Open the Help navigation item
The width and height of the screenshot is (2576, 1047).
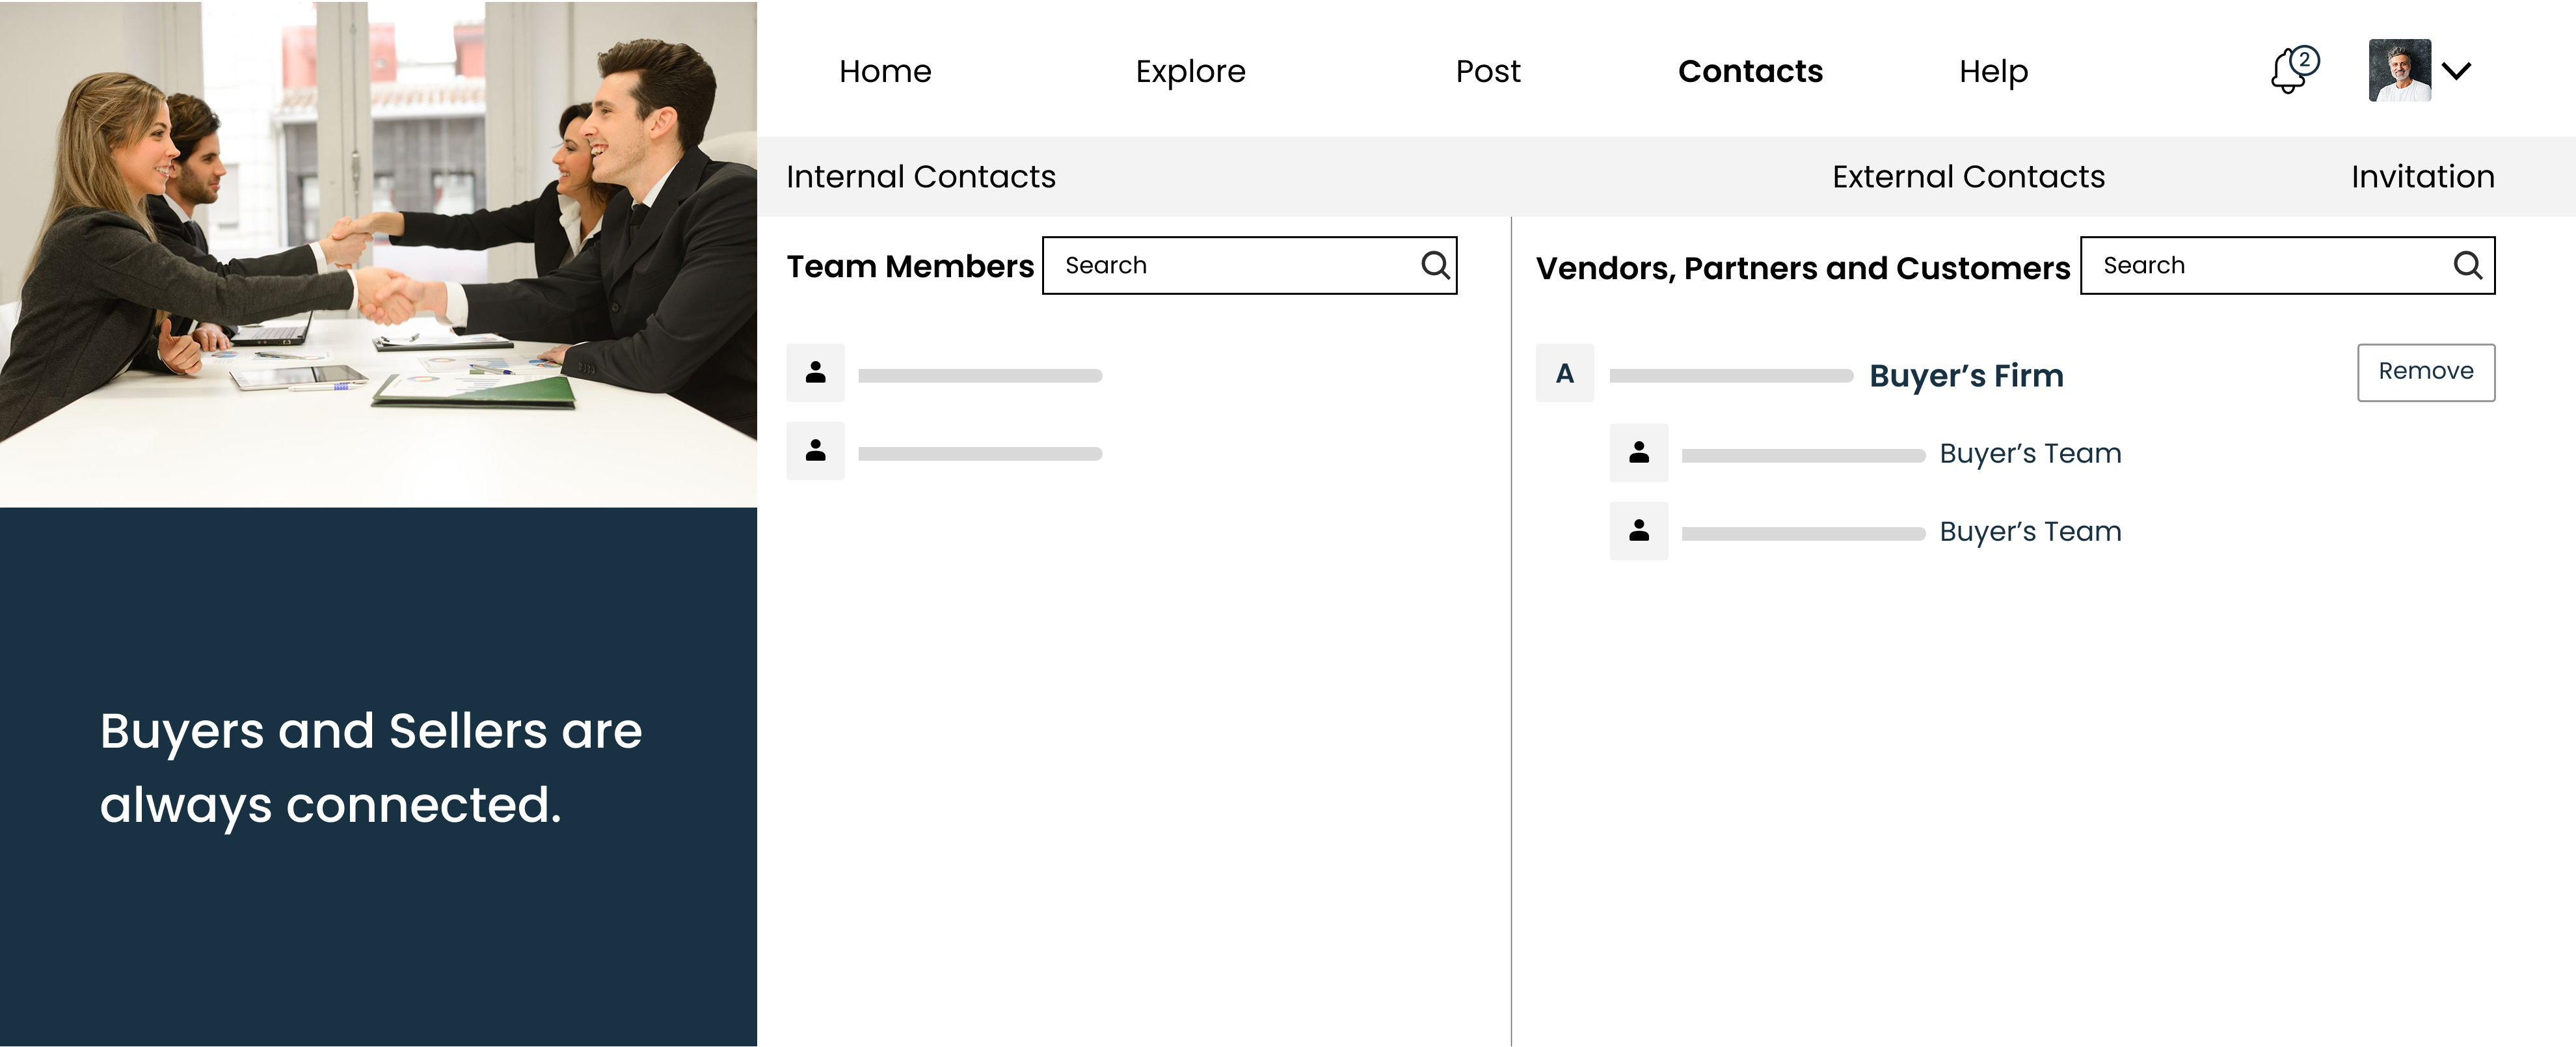tap(1993, 71)
